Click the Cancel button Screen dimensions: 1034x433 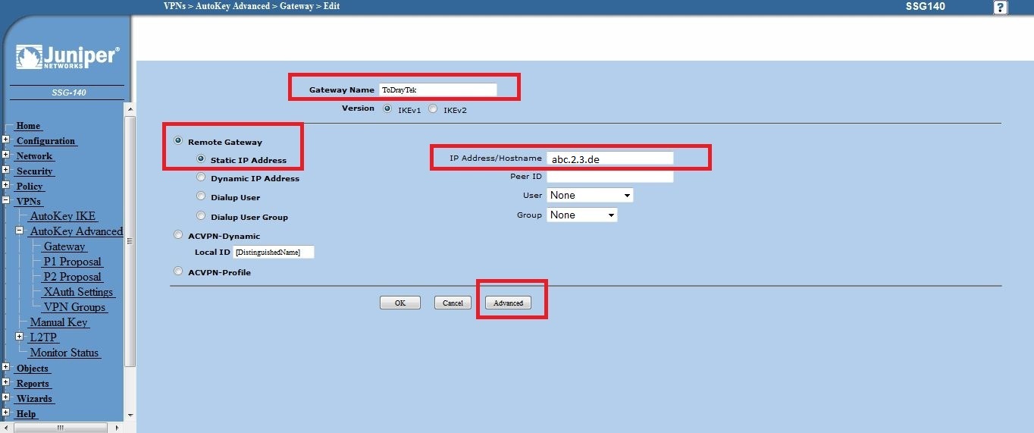(453, 303)
